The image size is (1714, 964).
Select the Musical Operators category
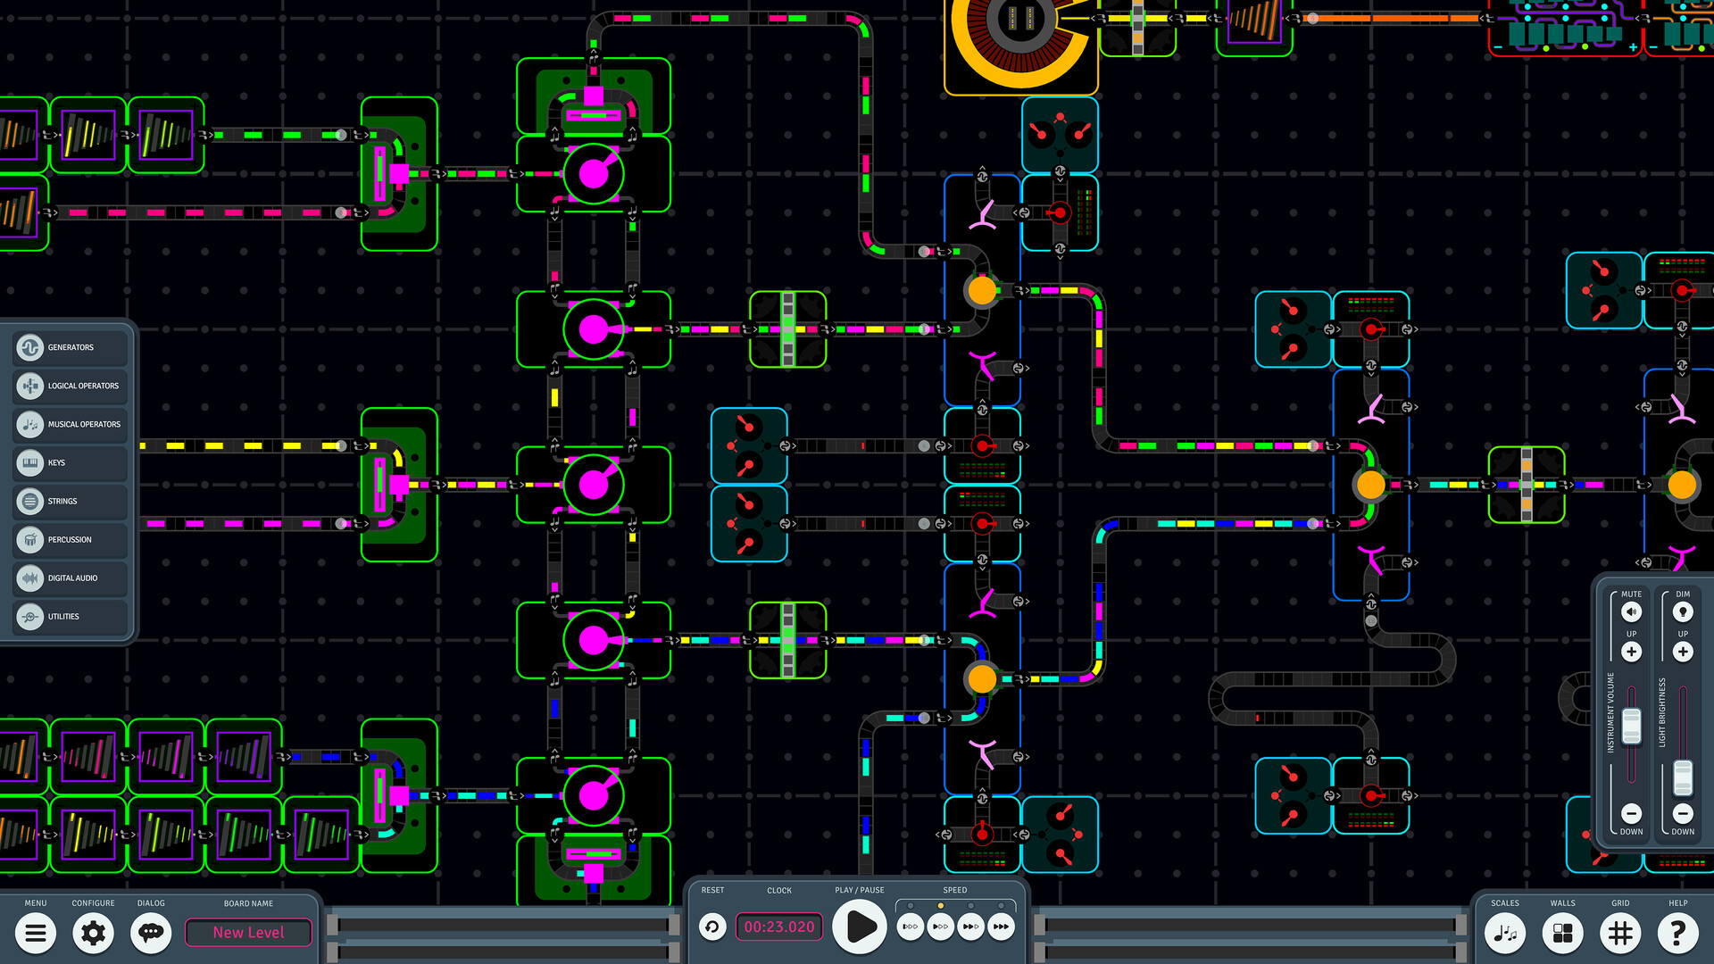(x=70, y=424)
